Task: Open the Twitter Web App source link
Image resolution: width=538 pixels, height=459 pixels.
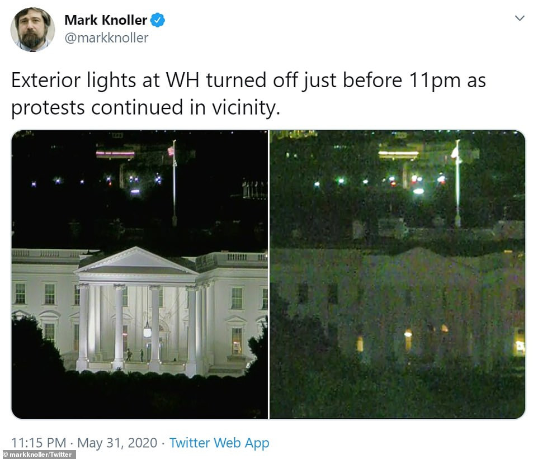Action: tap(219, 443)
